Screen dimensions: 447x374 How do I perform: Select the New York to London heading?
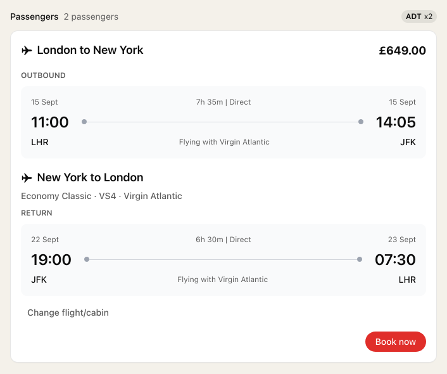(90, 177)
